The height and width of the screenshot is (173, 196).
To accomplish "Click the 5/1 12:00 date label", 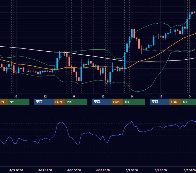I will (161, 170).
